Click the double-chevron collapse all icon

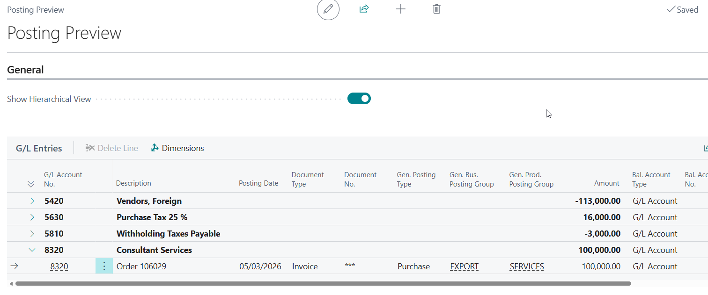(x=31, y=184)
